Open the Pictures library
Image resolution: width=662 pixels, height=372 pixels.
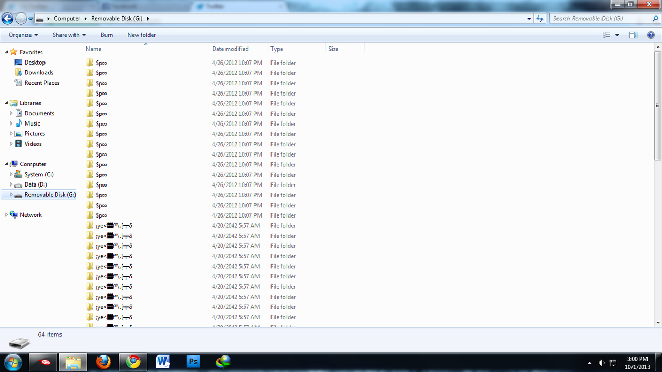(35, 134)
